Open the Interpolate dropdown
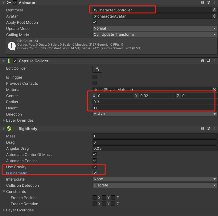Viewport: 218px width, 216px height. click(x=155, y=179)
